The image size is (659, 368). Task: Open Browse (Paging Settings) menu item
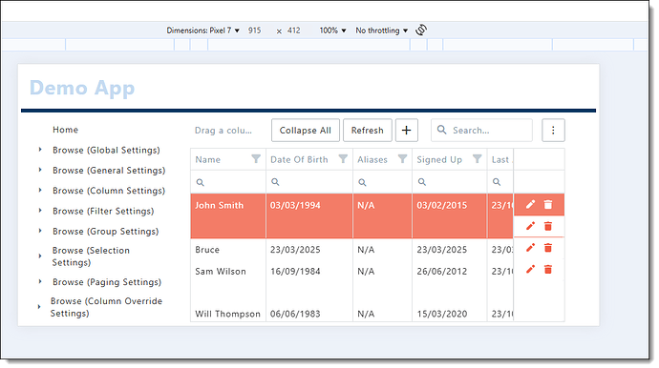click(107, 282)
